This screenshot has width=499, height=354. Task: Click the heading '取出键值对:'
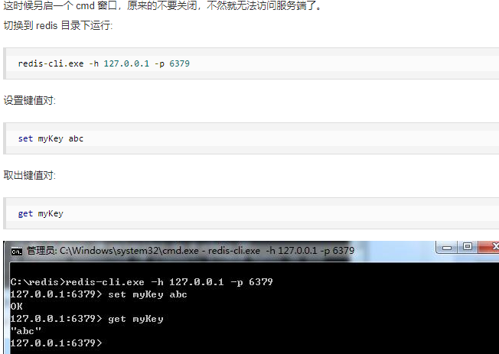click(30, 175)
